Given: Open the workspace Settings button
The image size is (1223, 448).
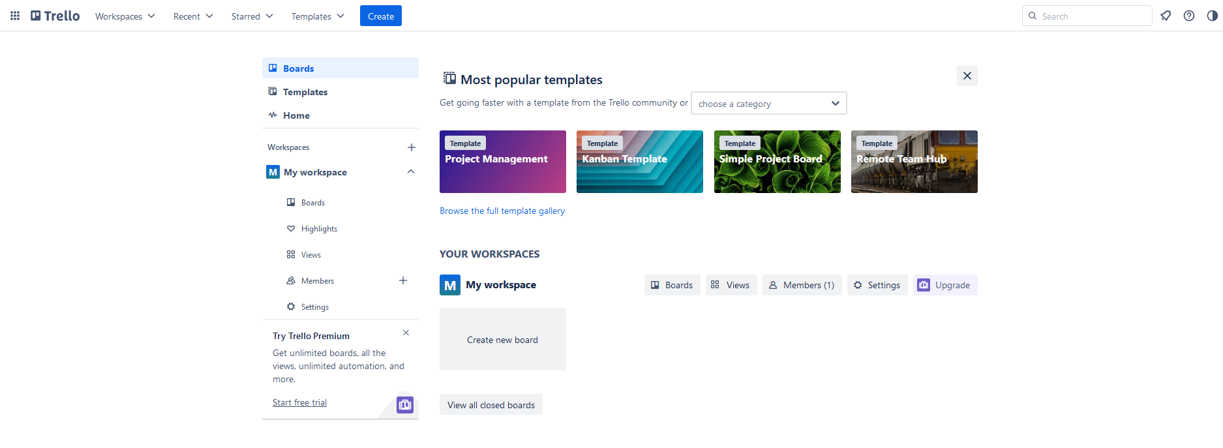Looking at the screenshot, I should tap(877, 285).
